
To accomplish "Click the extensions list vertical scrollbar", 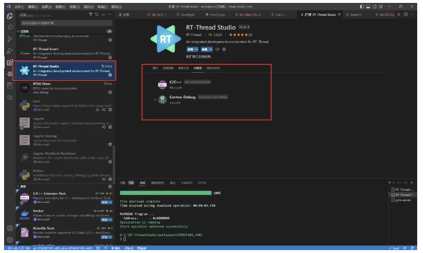I will point(114,164).
